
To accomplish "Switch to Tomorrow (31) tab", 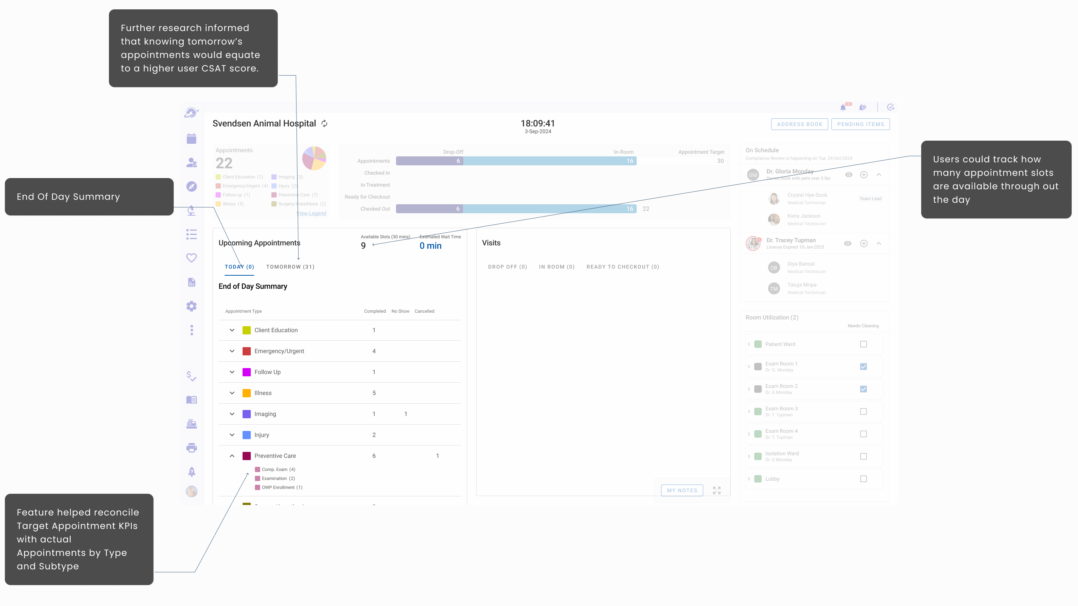I will click(290, 267).
